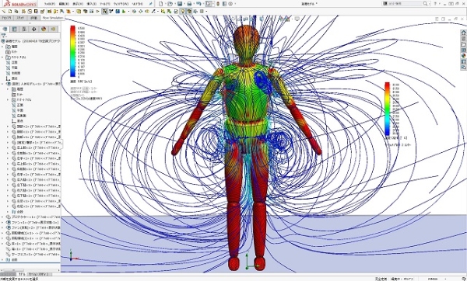This screenshot has width=467, height=281.
Task: Click the temperature color legend bar on right
Action: (x=387, y=109)
